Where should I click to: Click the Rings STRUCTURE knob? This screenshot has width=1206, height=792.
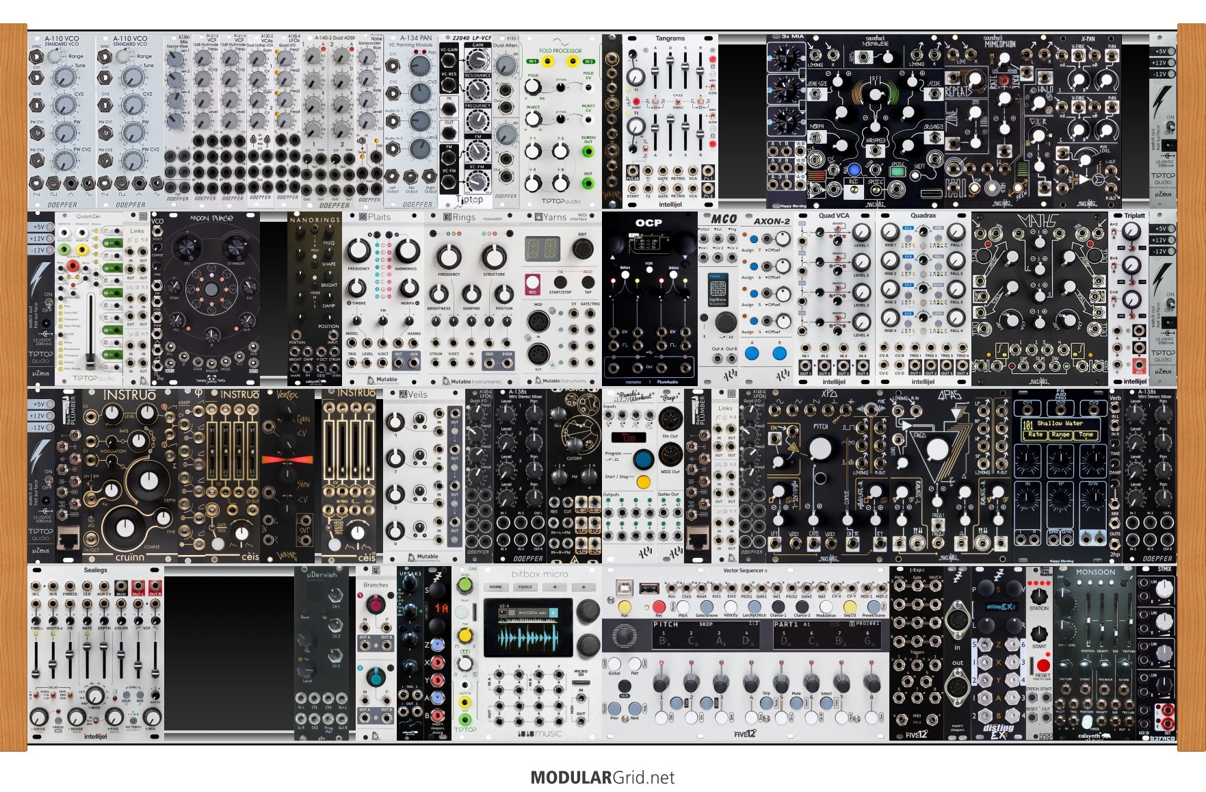click(494, 257)
